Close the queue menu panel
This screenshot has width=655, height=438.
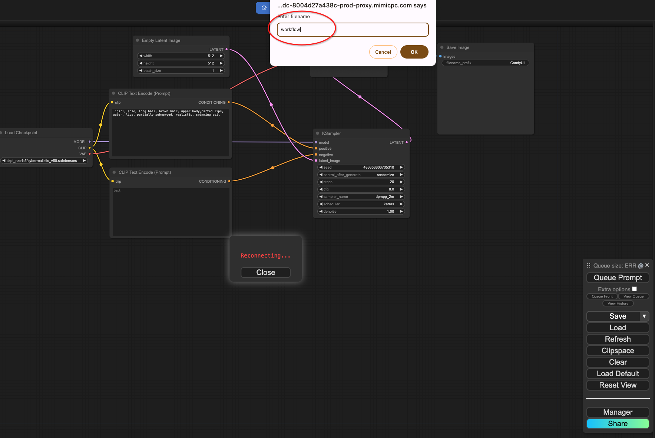647,265
